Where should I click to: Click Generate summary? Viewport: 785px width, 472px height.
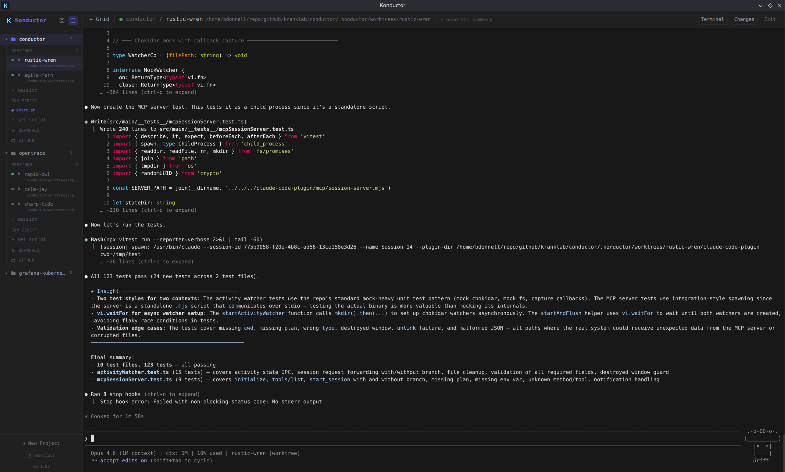pyautogui.click(x=466, y=20)
